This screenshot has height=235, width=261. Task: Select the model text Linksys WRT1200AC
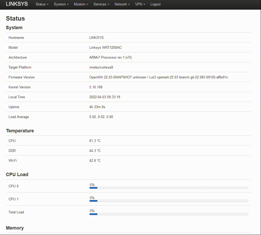point(105,48)
